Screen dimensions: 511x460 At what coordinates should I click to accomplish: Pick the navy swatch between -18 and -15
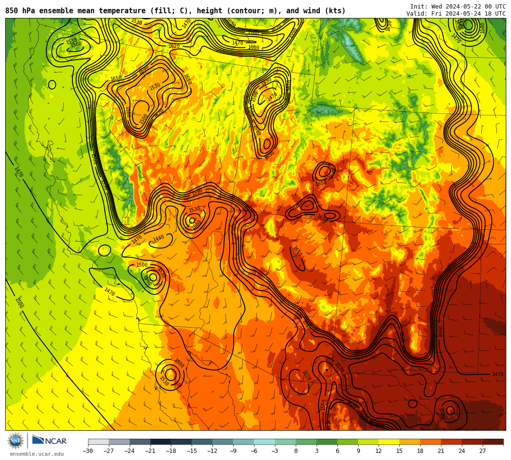click(x=182, y=442)
